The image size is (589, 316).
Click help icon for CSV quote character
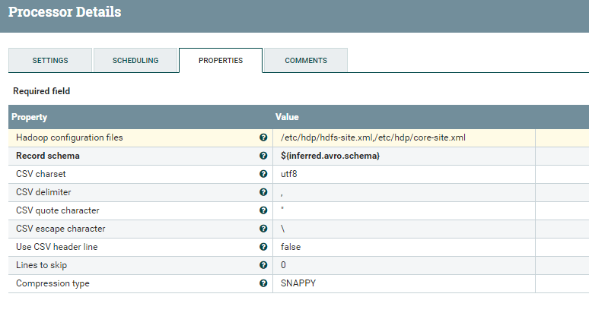(x=263, y=210)
